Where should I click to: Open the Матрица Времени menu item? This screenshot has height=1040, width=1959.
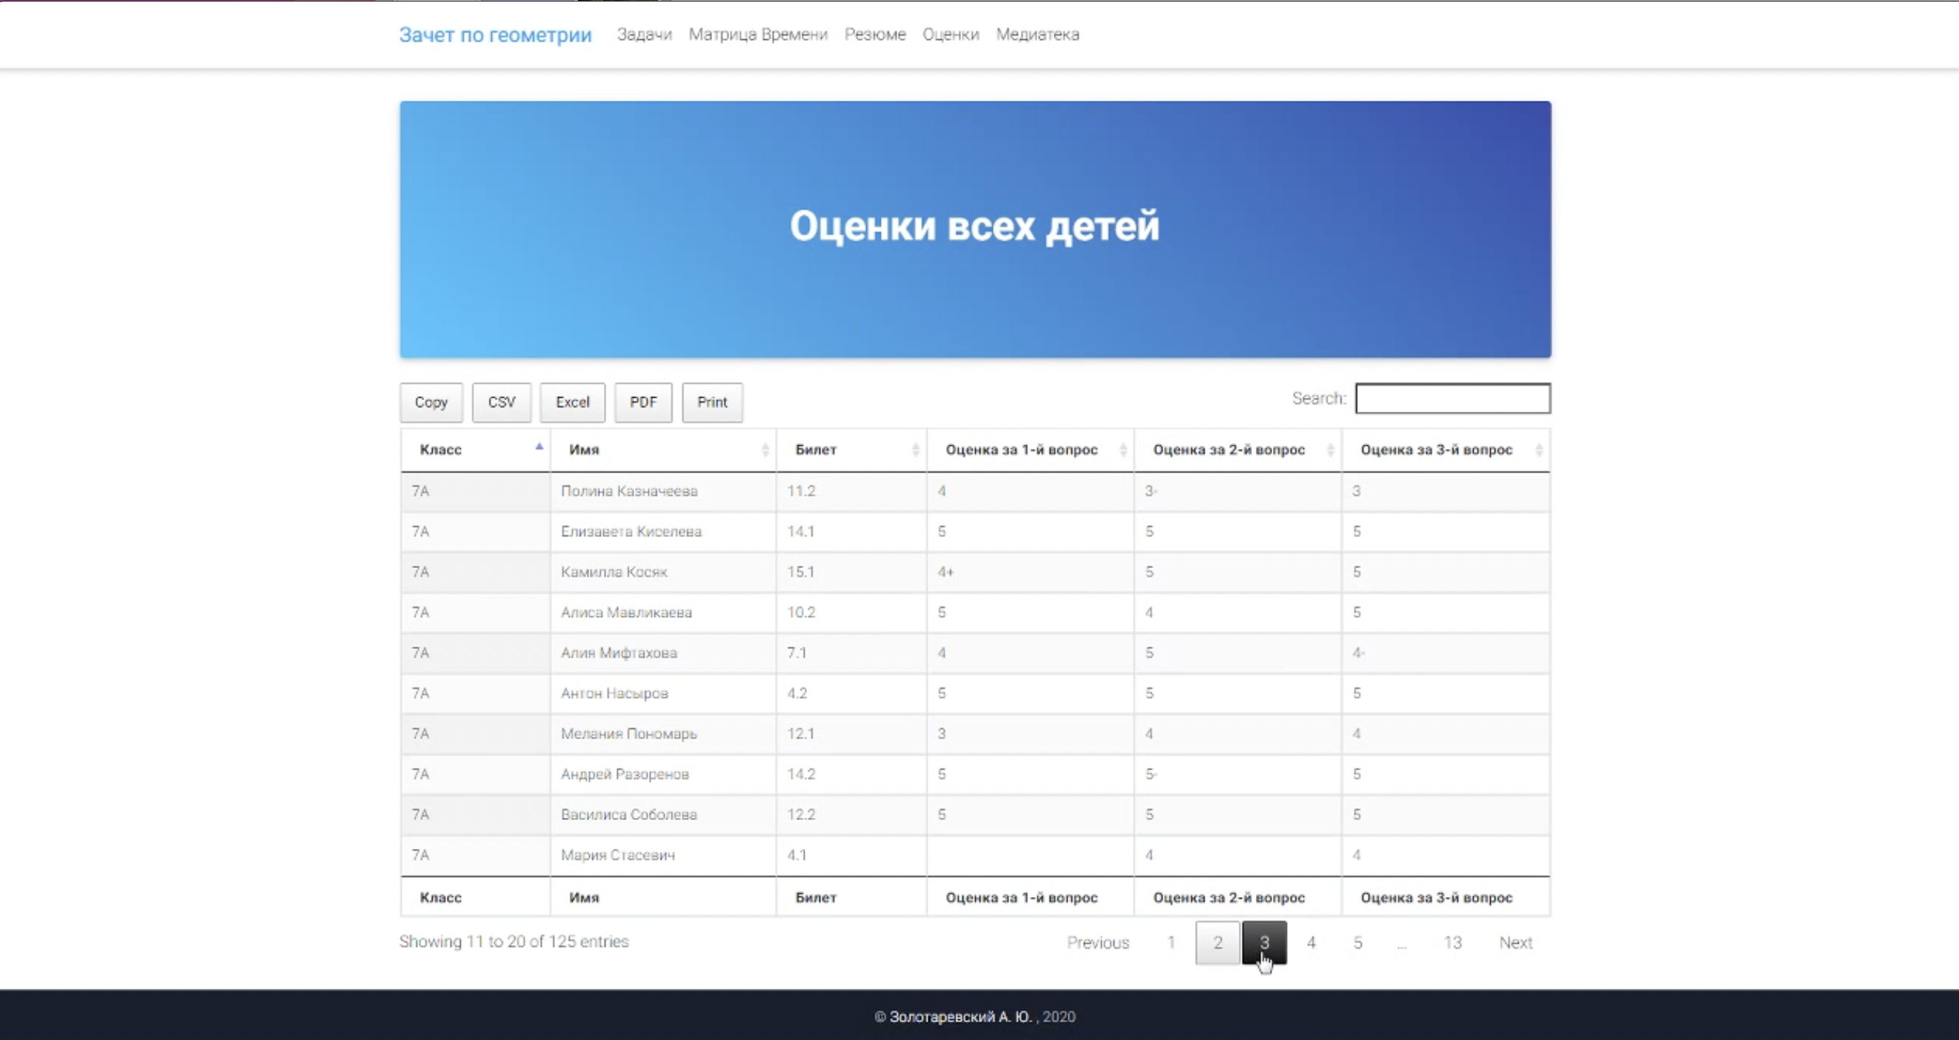(x=758, y=34)
